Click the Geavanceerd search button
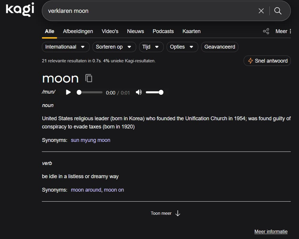 [x=220, y=47]
